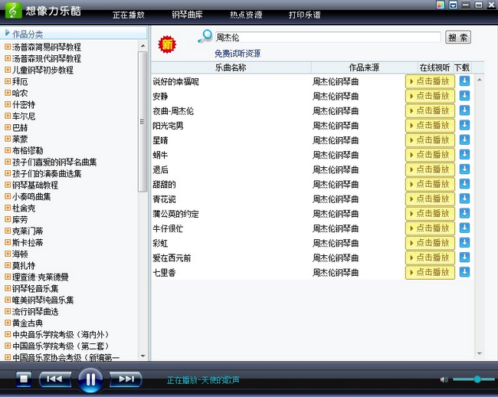This screenshot has width=498, height=397.
Task: Download the song 安静
Action: point(464,96)
